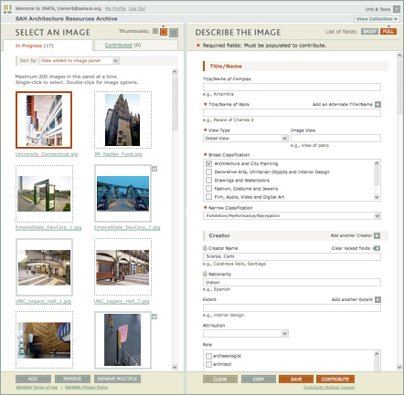Image resolution: width=404 pixels, height=395 pixels.
Task: Open the Attribution dropdown
Action: tap(246, 334)
